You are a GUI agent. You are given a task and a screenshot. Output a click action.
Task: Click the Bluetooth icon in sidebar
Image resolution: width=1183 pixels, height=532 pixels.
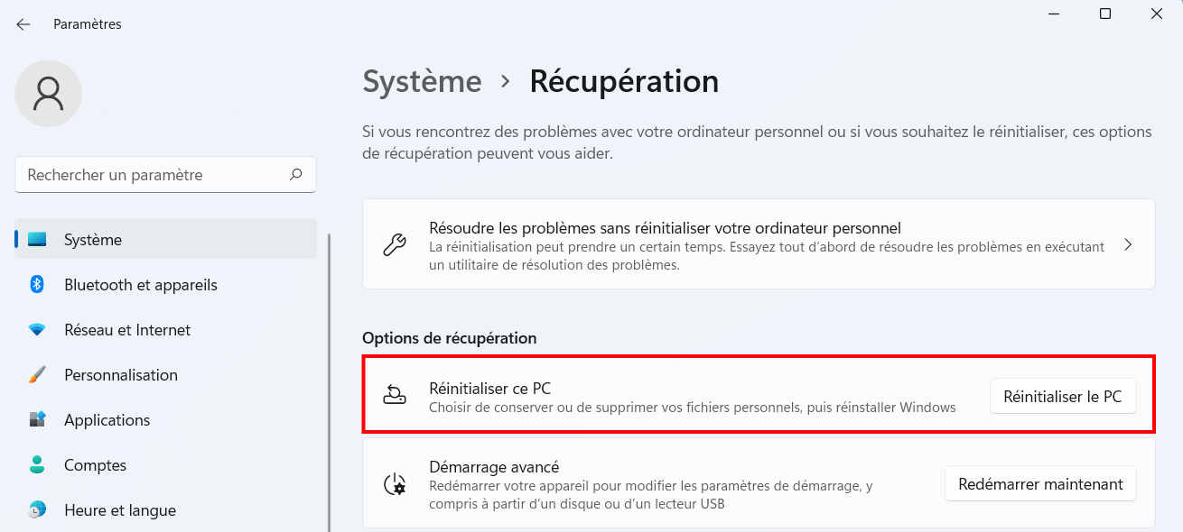coord(37,285)
